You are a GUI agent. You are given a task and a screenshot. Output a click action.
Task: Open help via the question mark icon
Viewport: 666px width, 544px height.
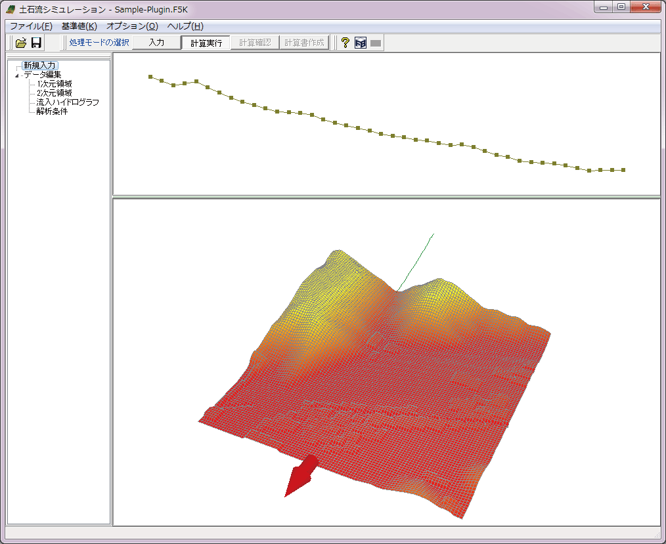(x=345, y=43)
